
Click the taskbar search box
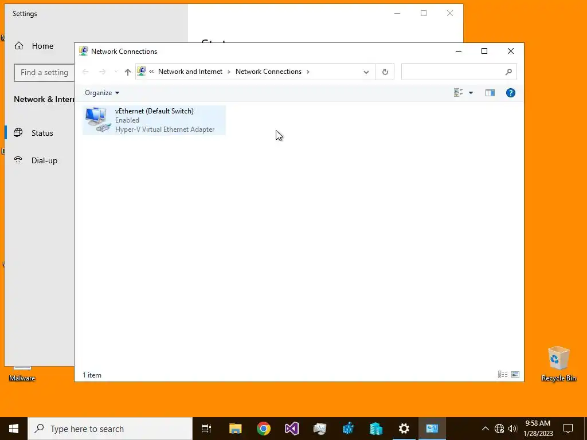[x=110, y=429]
